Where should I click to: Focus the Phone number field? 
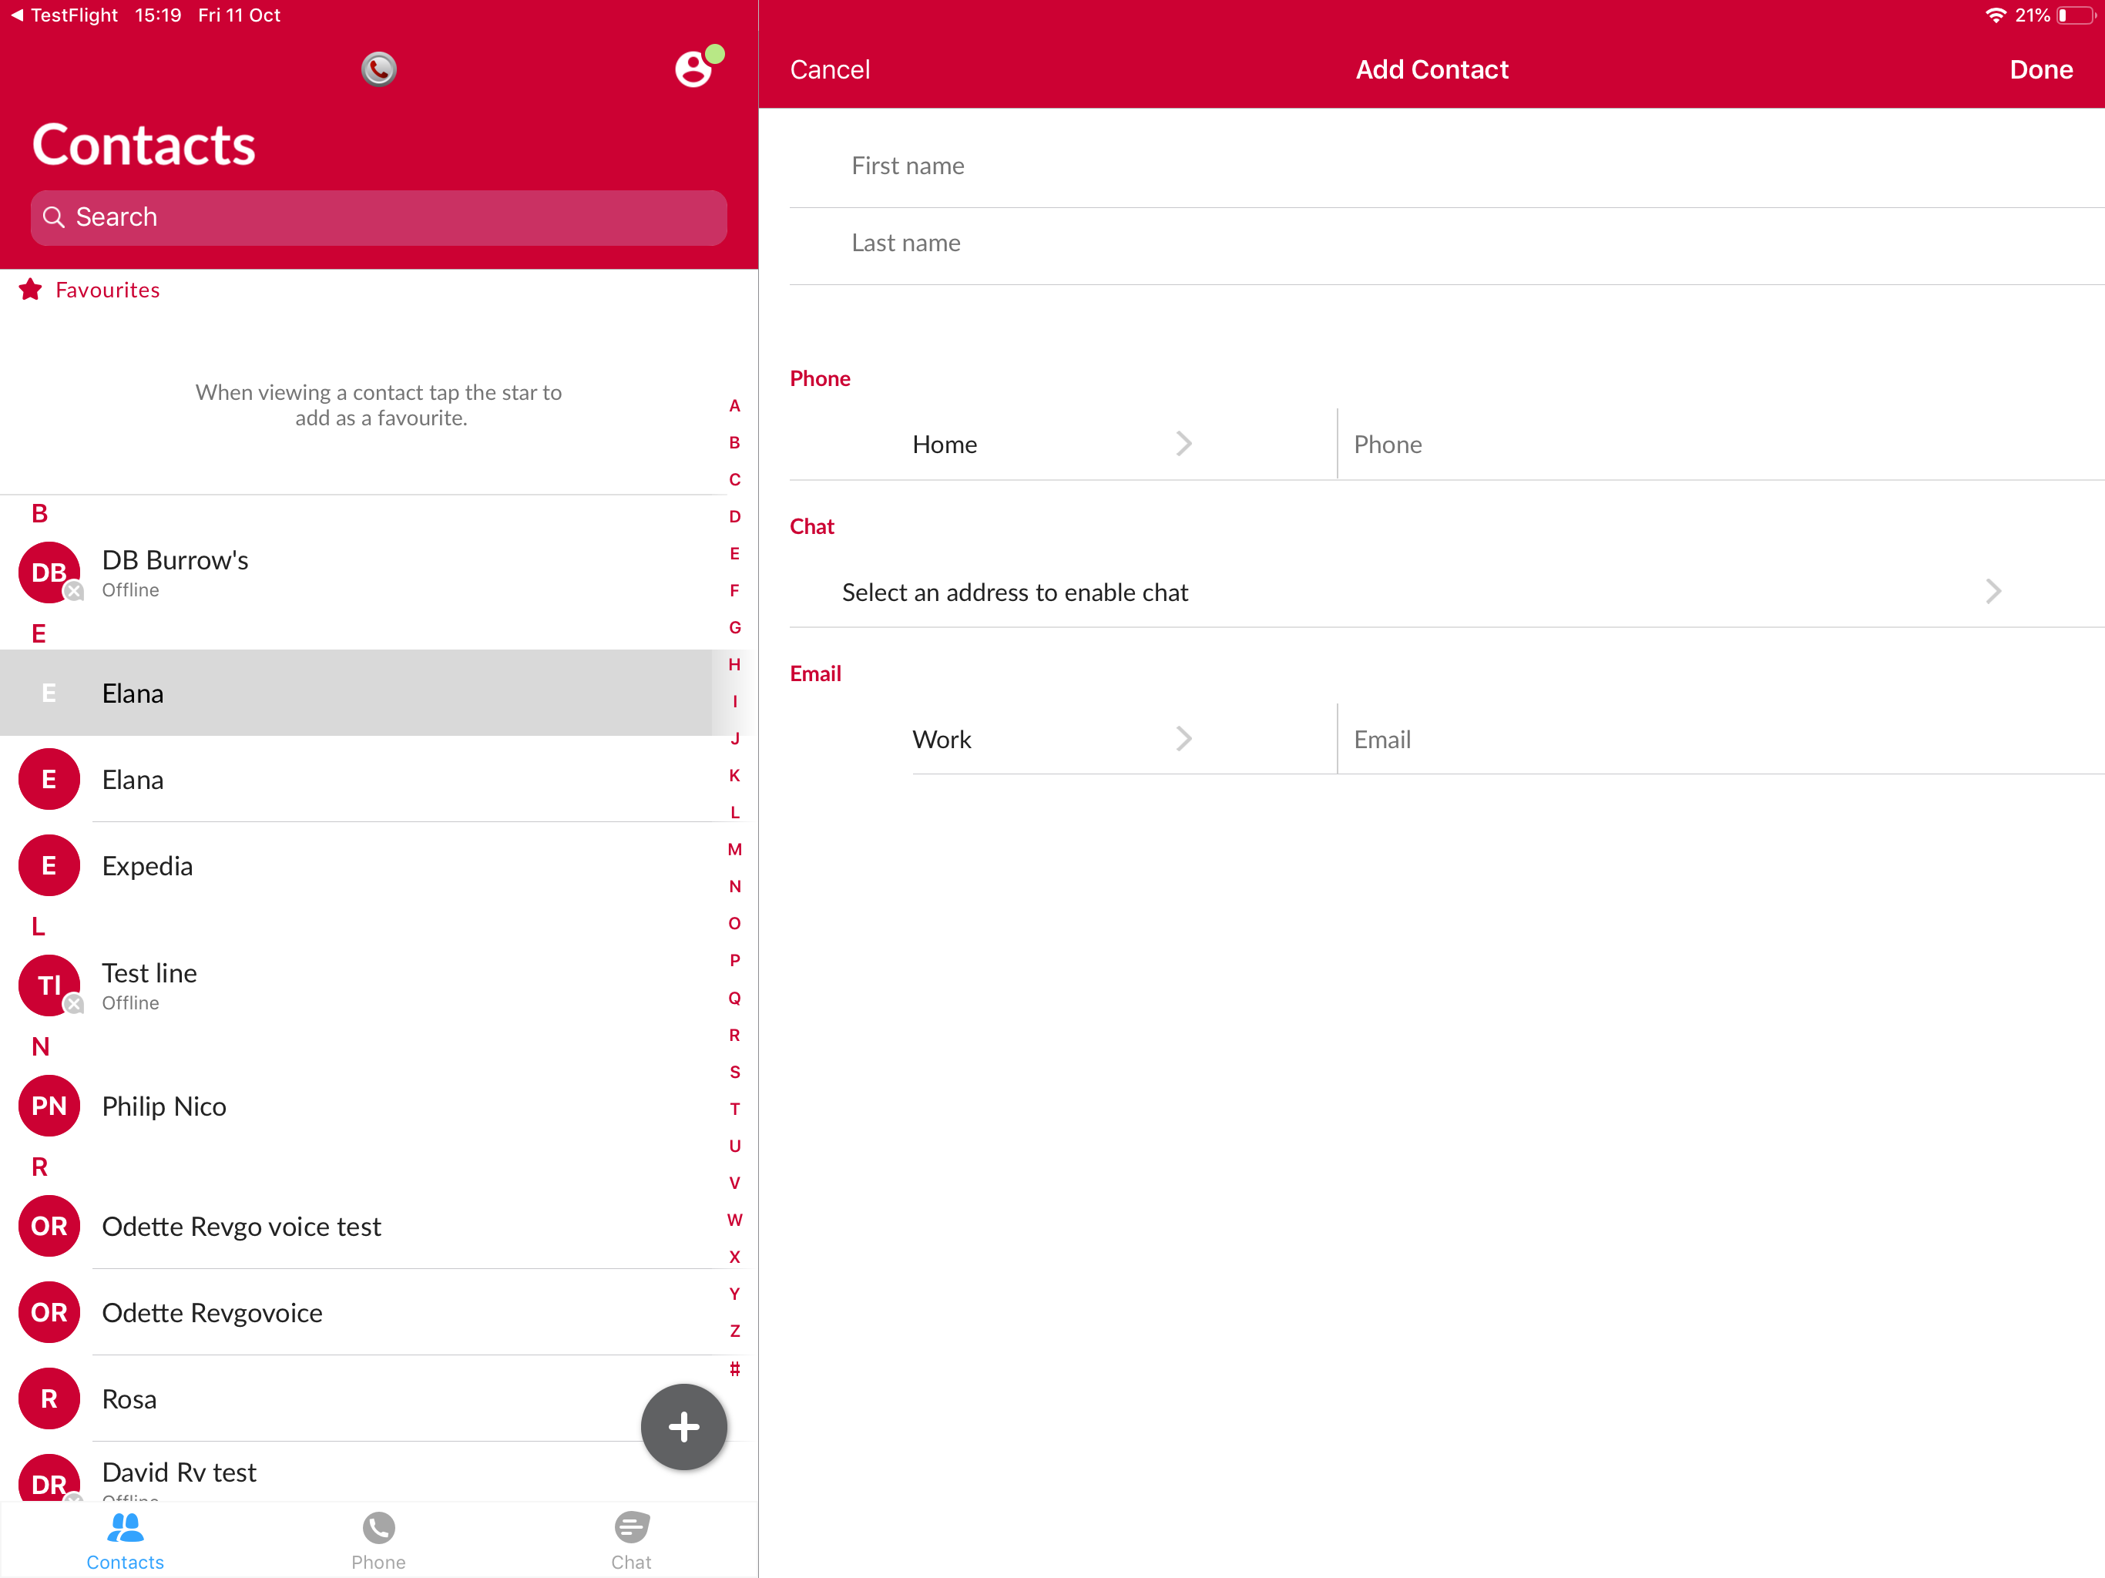[1721, 445]
